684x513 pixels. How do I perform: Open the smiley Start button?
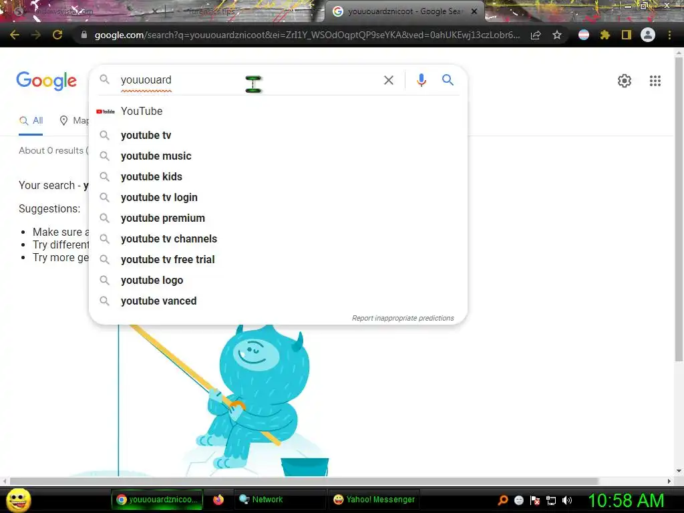pos(19,500)
